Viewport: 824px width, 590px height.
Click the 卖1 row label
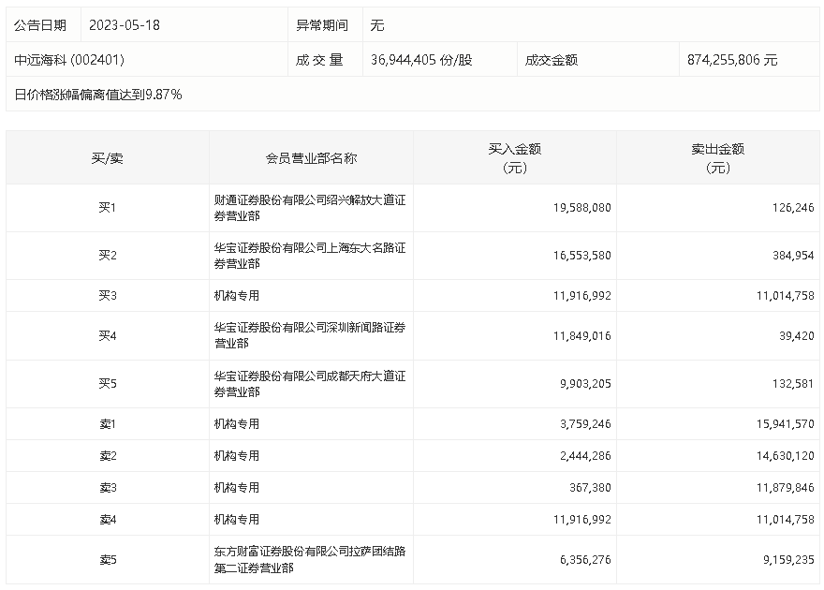click(x=108, y=424)
